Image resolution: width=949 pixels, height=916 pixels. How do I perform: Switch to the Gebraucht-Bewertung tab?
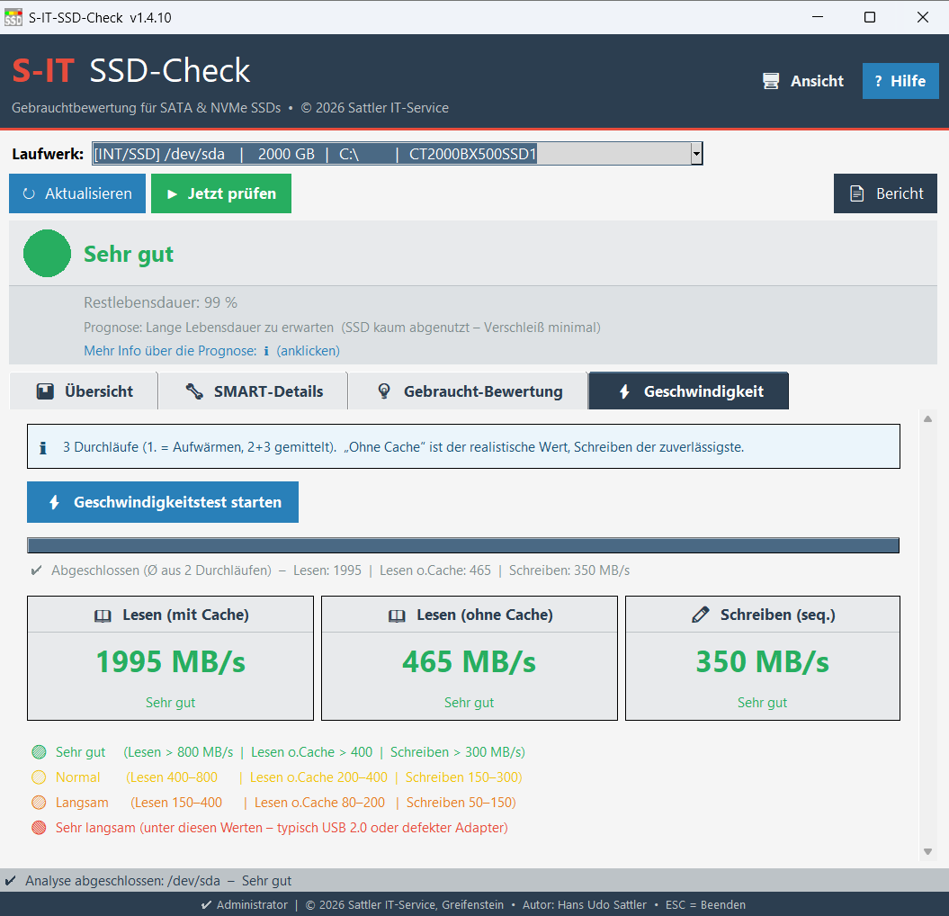click(x=467, y=391)
